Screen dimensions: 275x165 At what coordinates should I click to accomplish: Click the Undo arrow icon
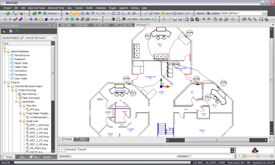click(203, 19)
